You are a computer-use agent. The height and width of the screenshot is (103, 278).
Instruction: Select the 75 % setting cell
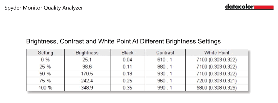point(45,81)
